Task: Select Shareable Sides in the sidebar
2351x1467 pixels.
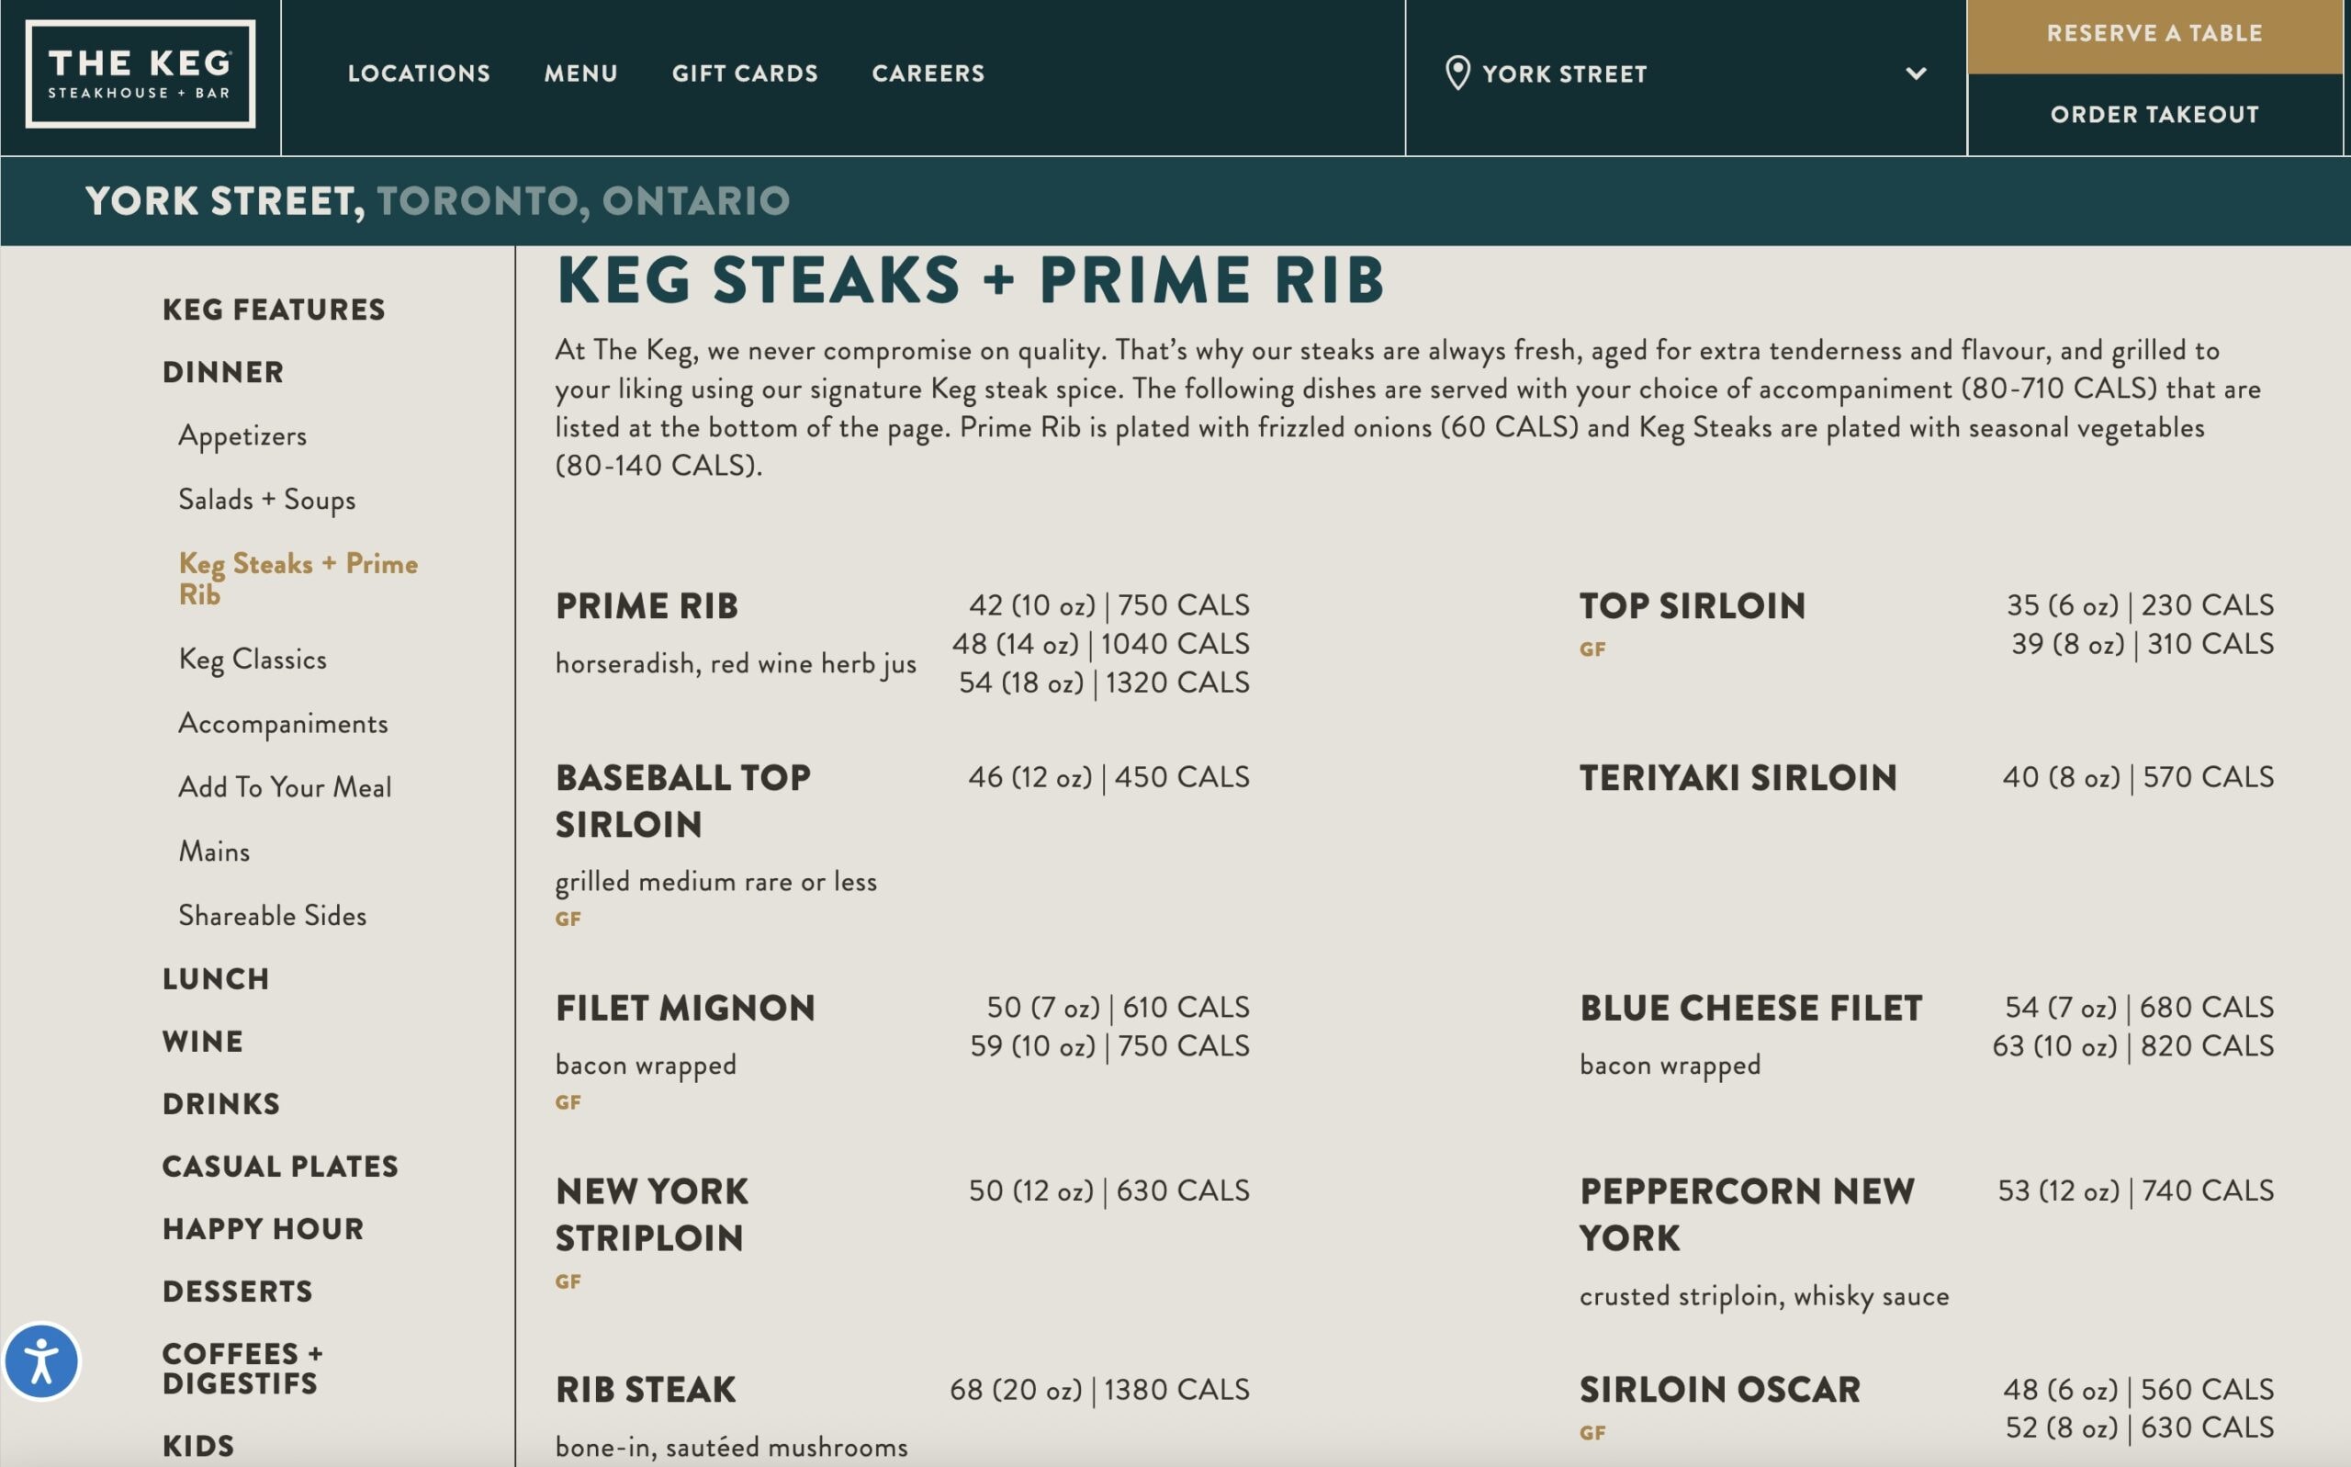Action: [273, 916]
